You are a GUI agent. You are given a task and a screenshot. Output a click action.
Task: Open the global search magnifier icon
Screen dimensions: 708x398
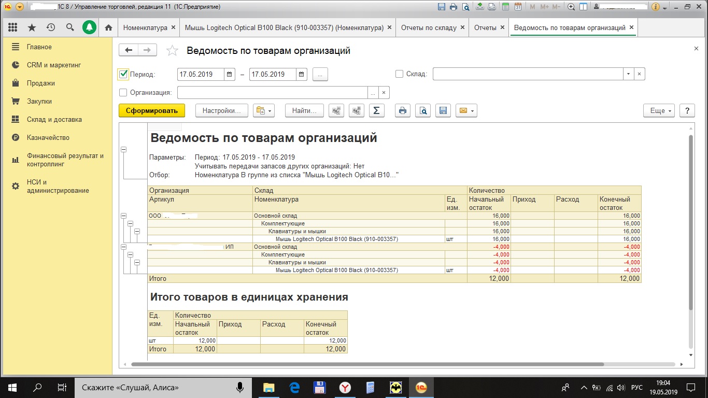click(x=70, y=27)
